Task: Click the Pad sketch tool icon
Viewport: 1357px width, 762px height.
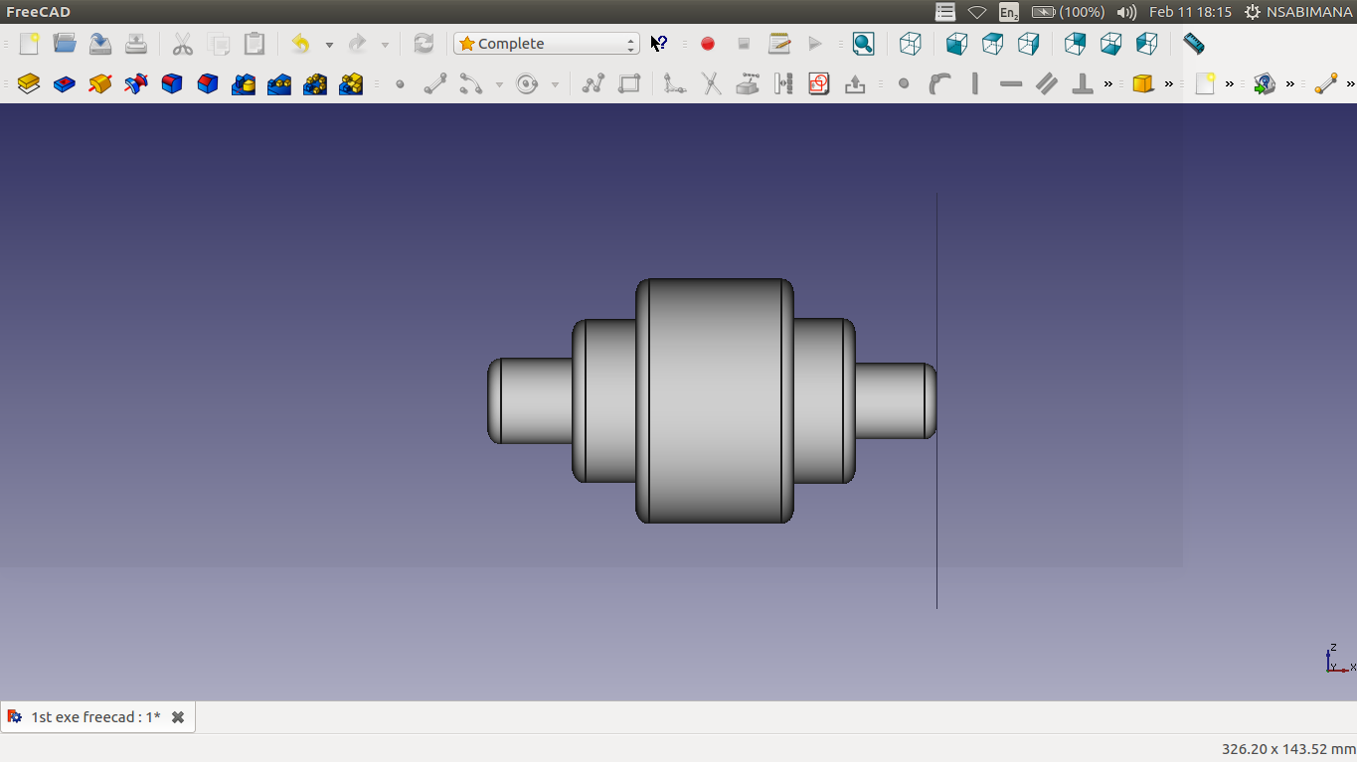Action: [x=29, y=84]
